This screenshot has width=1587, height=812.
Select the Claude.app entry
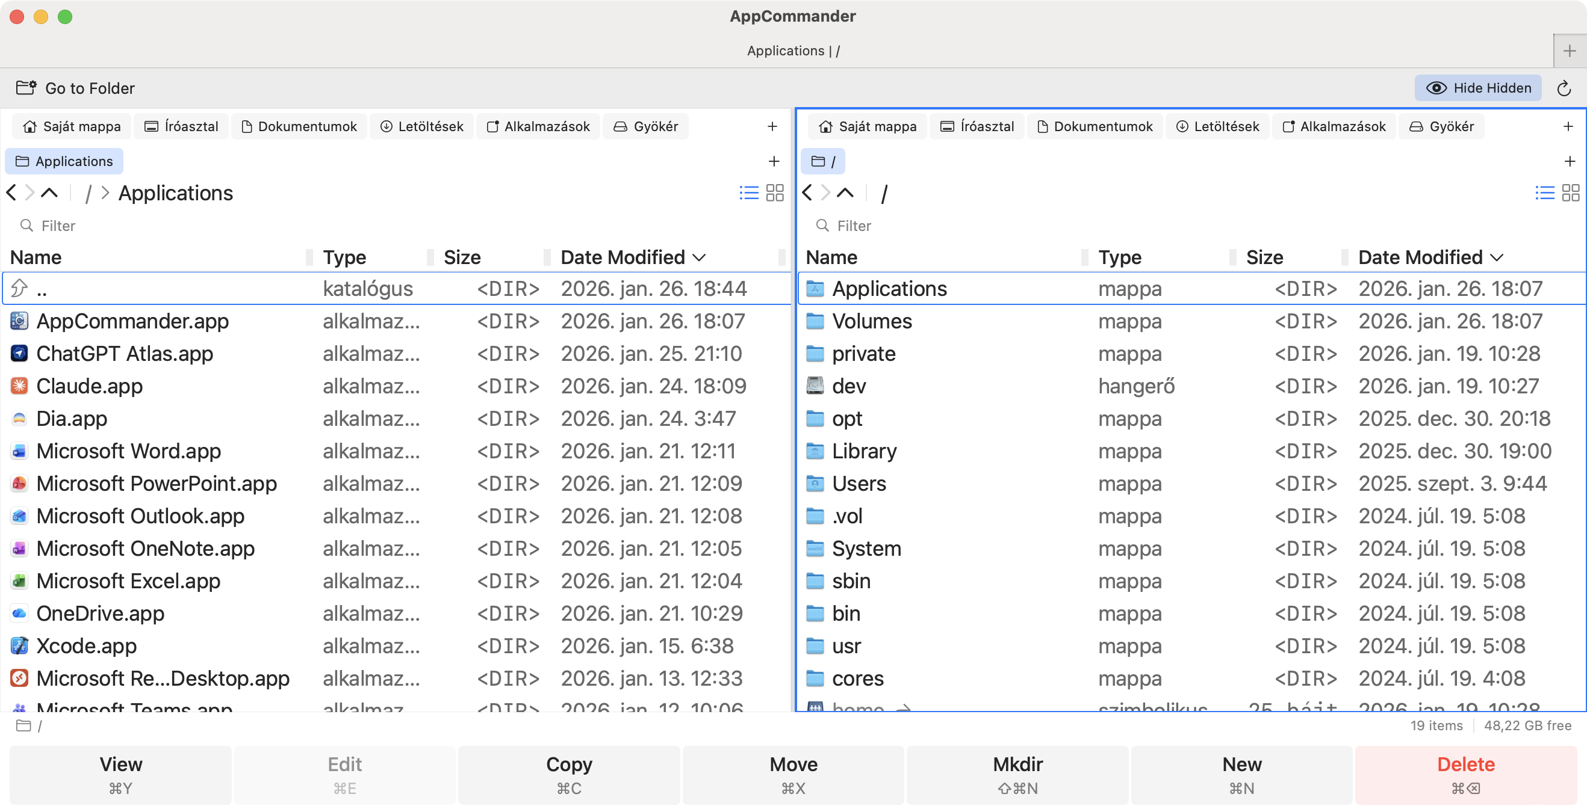point(90,386)
